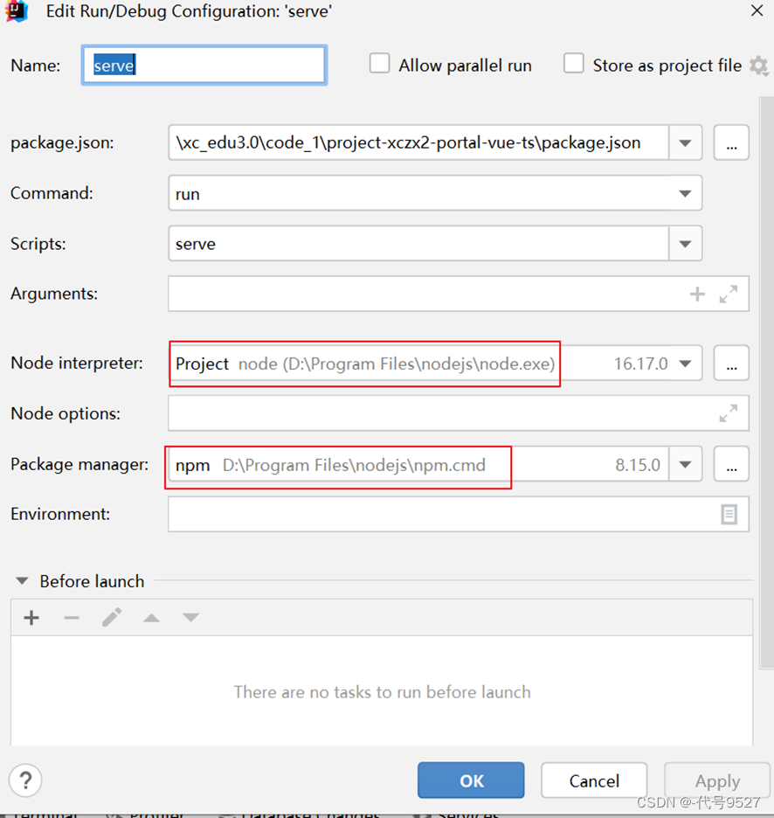The height and width of the screenshot is (818, 774).
Task: Move the Before launch task up
Action: coord(151,618)
